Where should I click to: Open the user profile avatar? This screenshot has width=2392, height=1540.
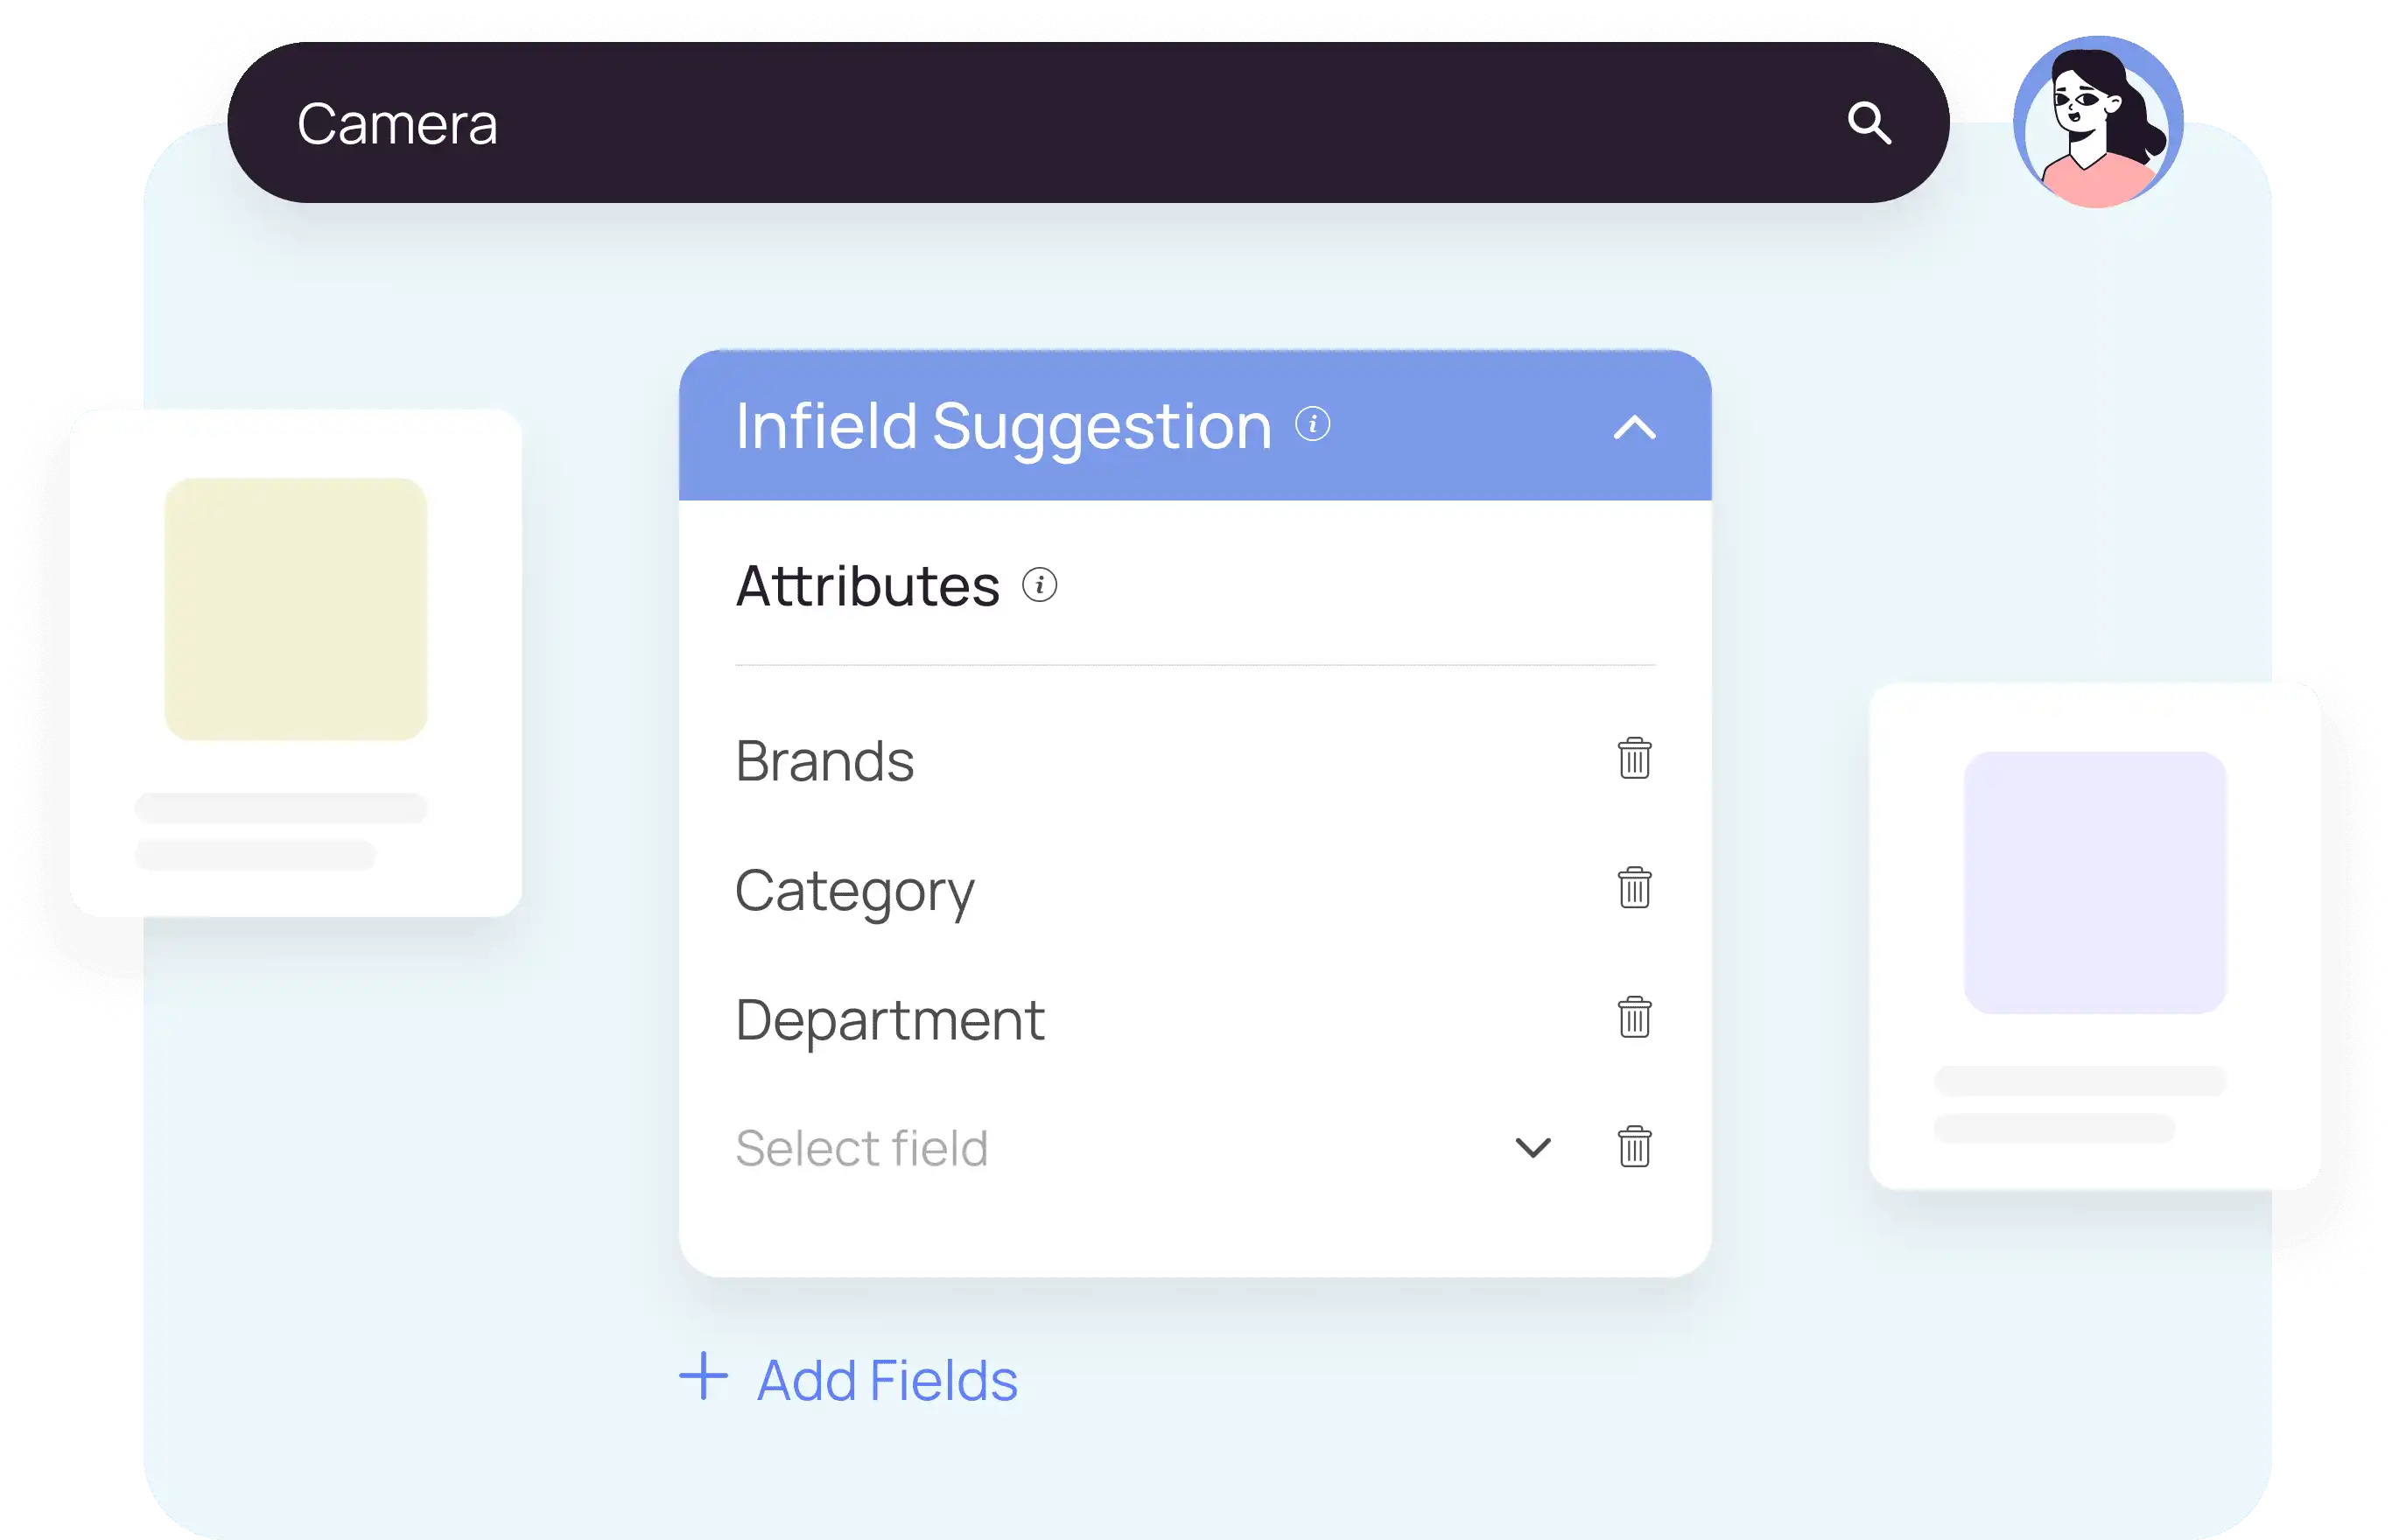click(2097, 122)
